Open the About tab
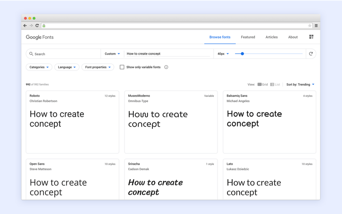This screenshot has height=214, width=342. (293, 37)
